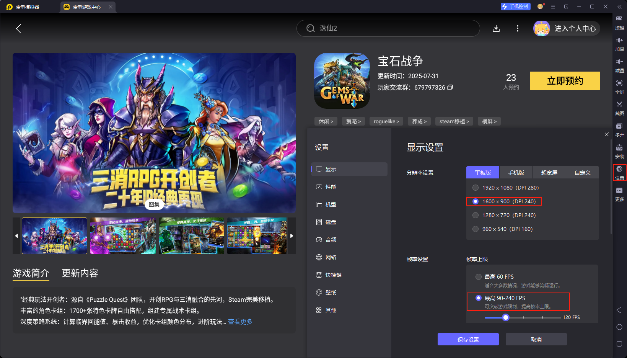Open 网络 settings category
This screenshot has height=358, width=627.
(349, 257)
